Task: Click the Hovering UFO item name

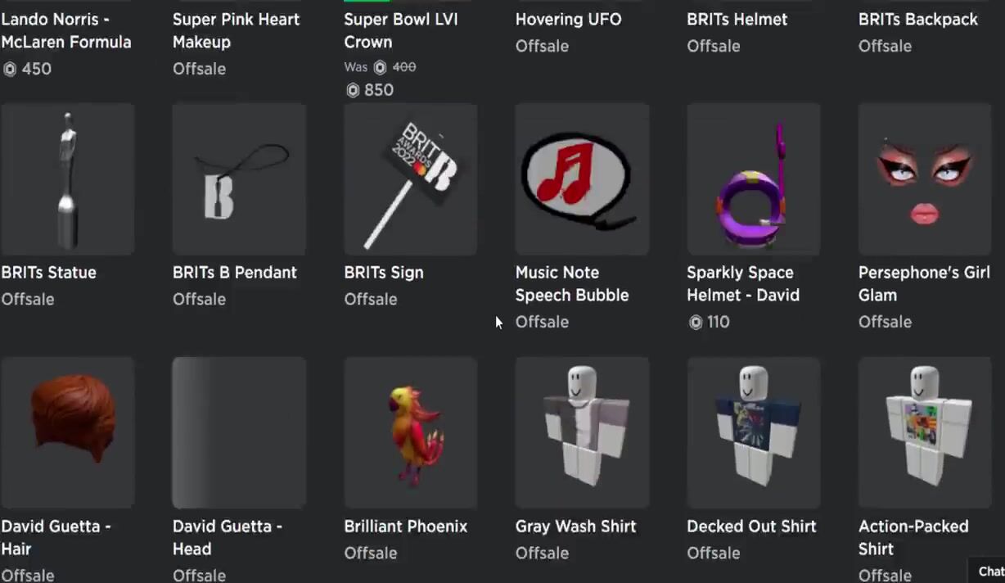Action: [x=568, y=19]
